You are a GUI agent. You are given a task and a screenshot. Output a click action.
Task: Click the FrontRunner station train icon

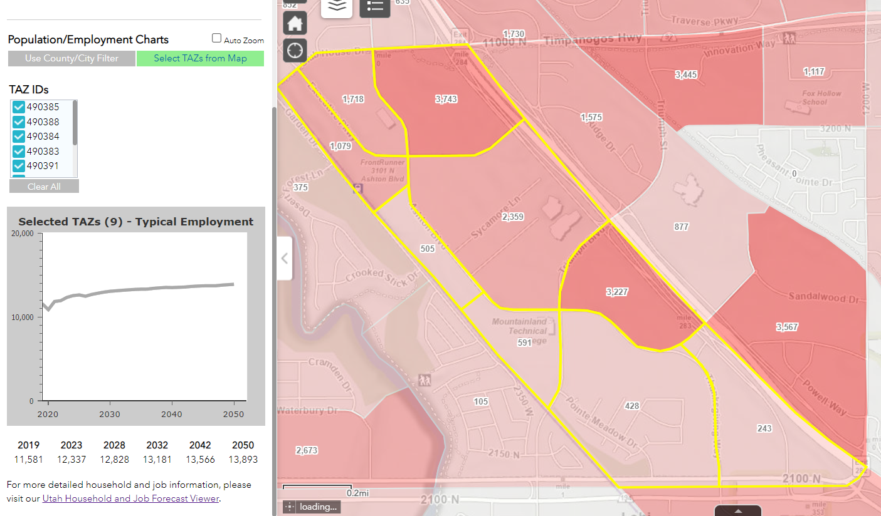click(x=359, y=188)
